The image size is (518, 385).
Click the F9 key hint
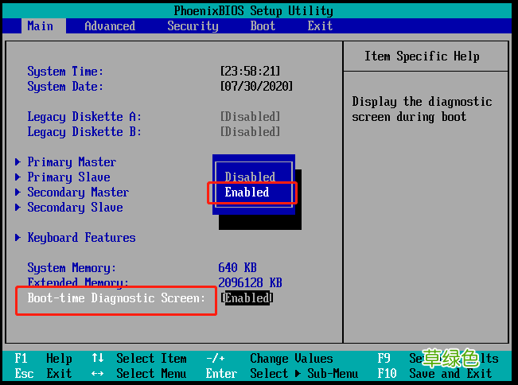(384, 358)
